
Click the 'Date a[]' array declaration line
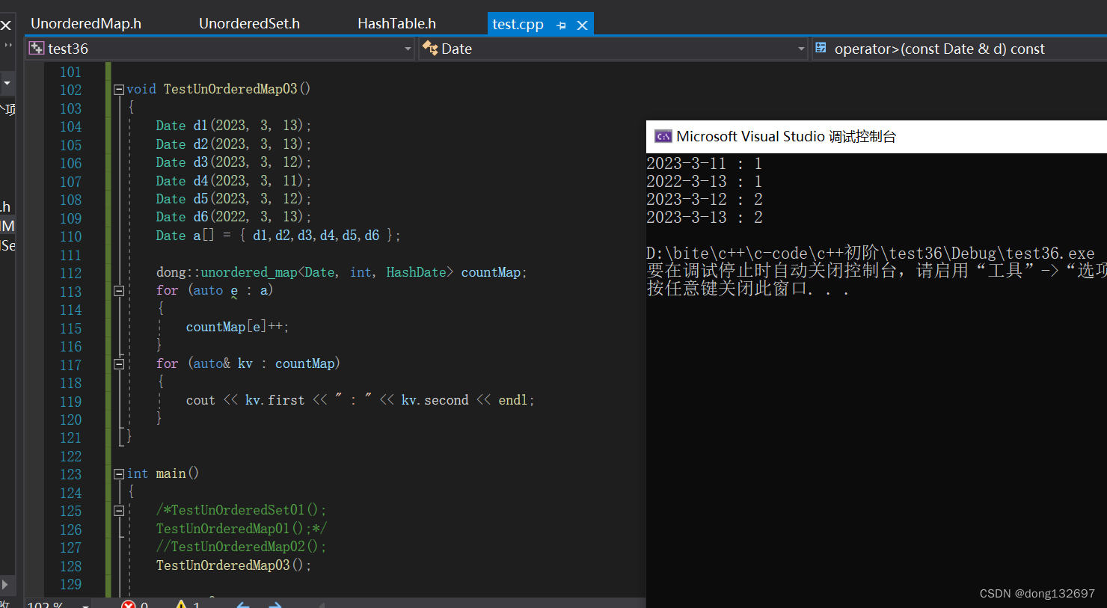(278, 236)
